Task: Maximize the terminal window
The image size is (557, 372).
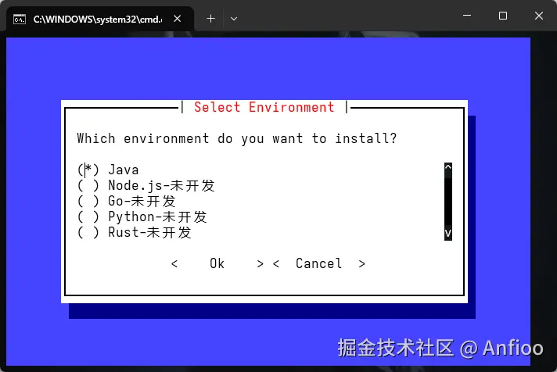Action: [x=503, y=16]
